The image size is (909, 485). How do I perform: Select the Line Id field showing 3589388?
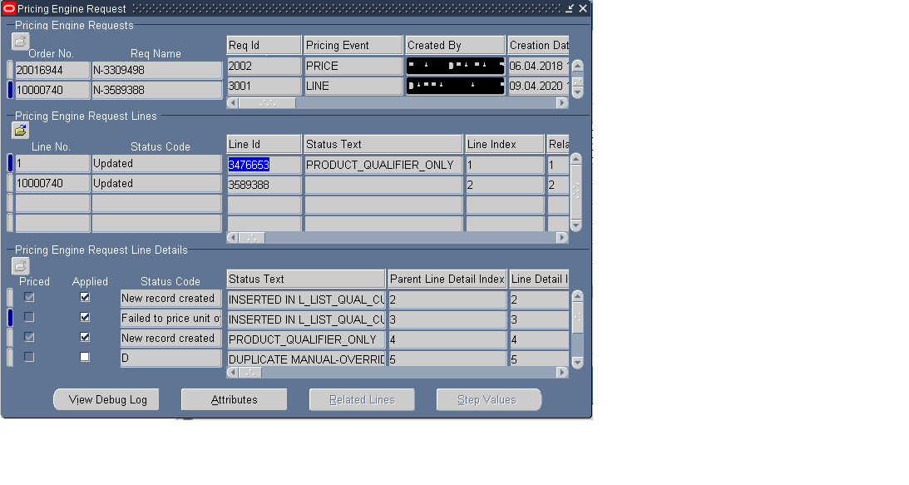pos(264,184)
